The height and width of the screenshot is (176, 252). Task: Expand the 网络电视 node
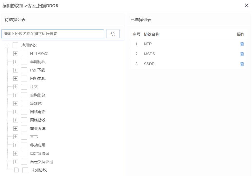(x=16, y=78)
